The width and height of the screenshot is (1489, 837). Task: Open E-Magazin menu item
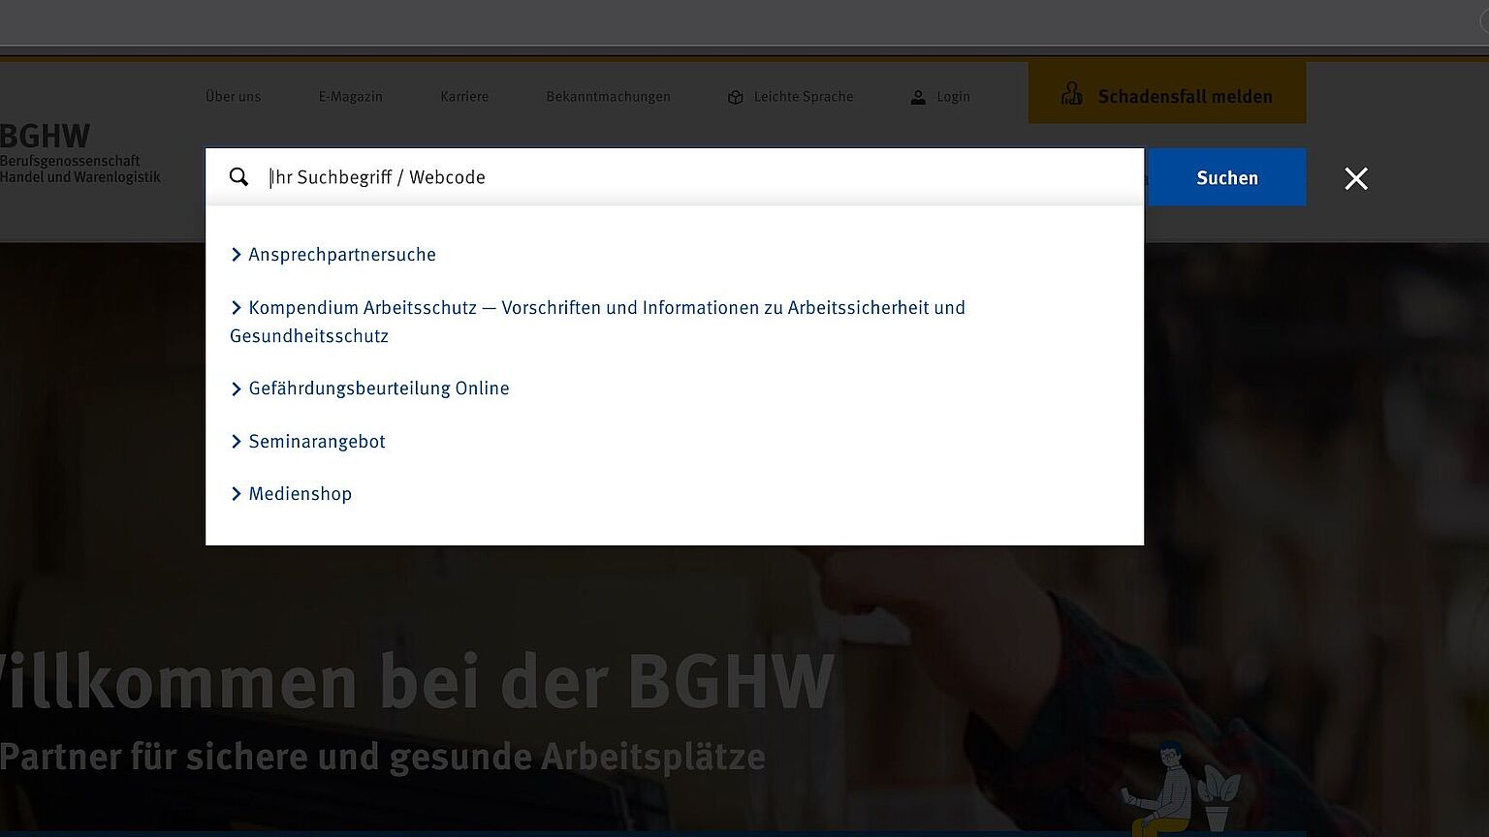pyautogui.click(x=350, y=97)
